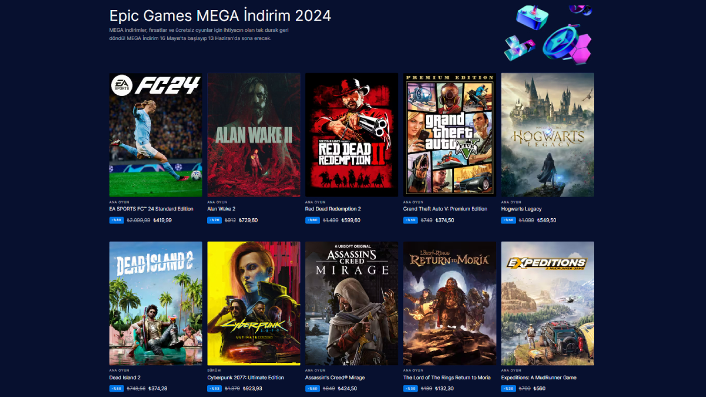Click the "Dead Island 2" title link

coord(125,378)
